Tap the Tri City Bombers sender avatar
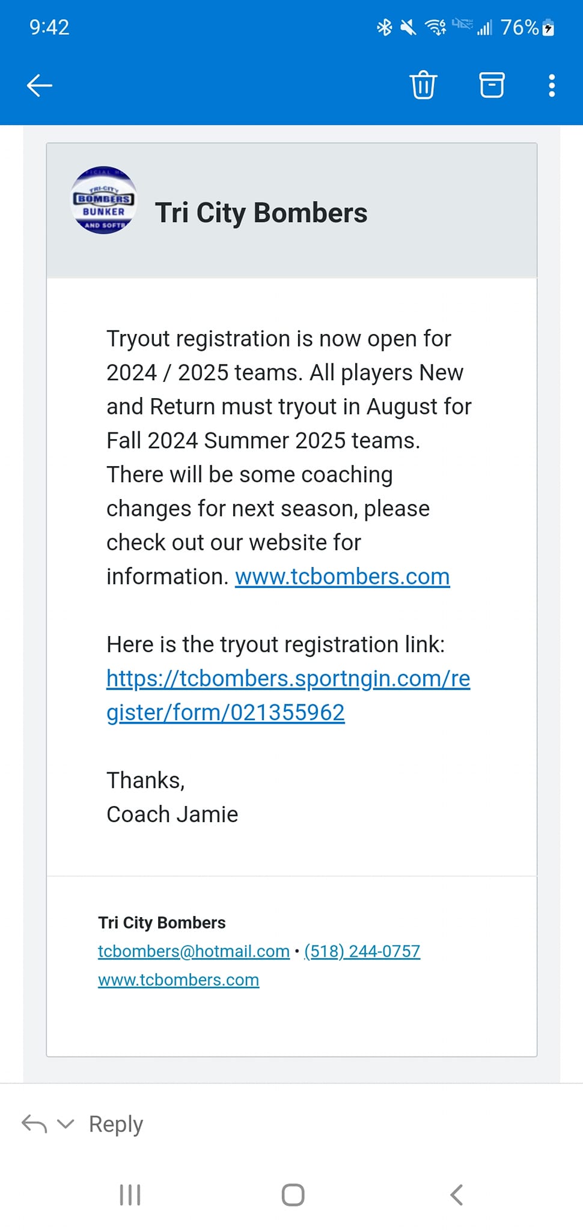Viewport: 583px width, 1230px height. tap(104, 201)
